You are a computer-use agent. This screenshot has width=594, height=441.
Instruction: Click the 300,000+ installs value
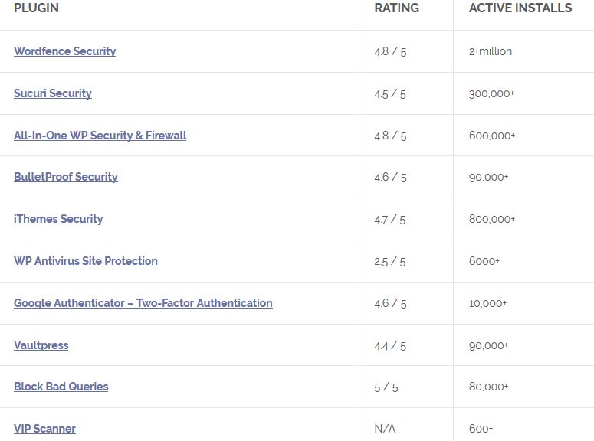tap(492, 93)
